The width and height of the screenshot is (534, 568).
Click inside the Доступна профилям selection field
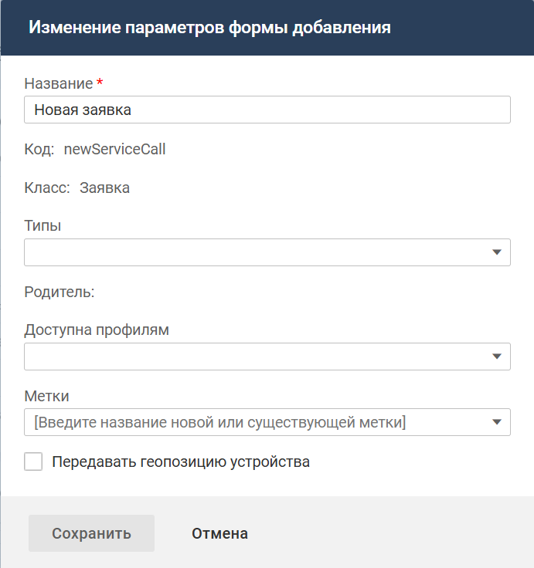[x=255, y=357]
